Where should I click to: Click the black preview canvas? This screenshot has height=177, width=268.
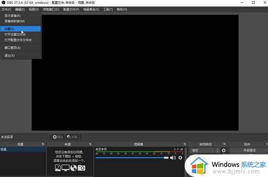click(135, 73)
